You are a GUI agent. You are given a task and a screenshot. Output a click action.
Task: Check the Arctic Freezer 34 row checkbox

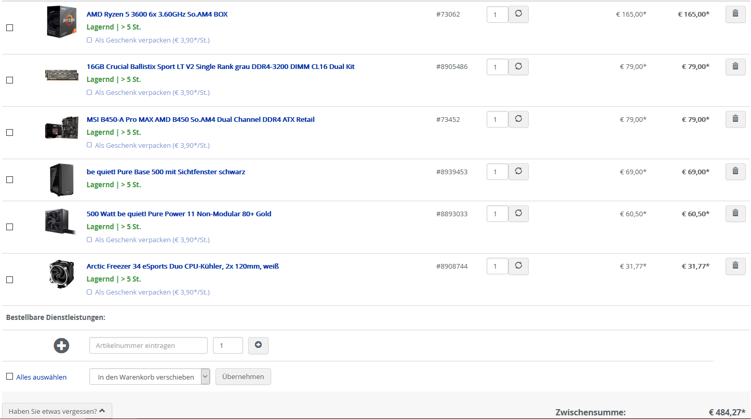tap(9, 280)
